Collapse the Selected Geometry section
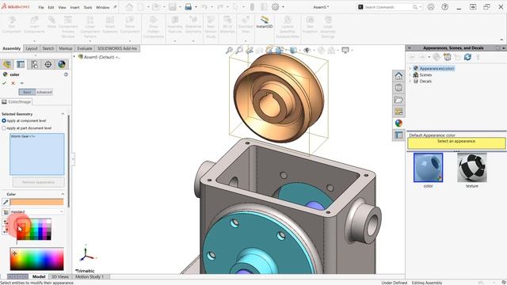This screenshot has width=507, height=285. tap(63, 114)
